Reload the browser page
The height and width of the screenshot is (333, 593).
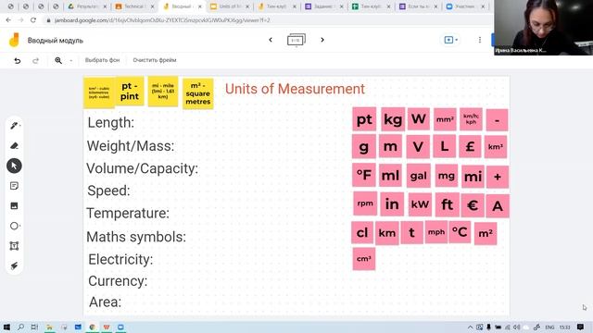pos(33,20)
